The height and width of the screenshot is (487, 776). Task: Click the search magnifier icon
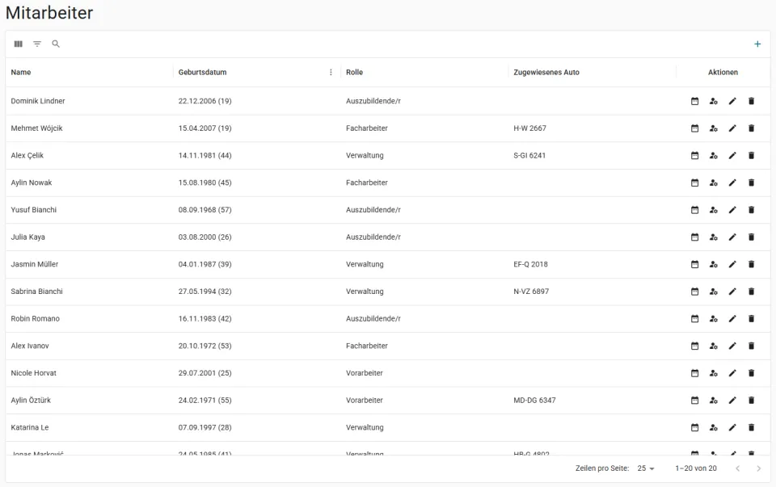(x=56, y=44)
